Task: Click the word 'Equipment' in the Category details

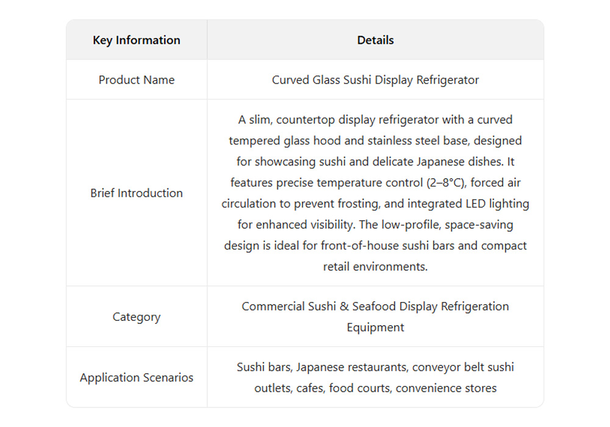Action: (x=375, y=328)
